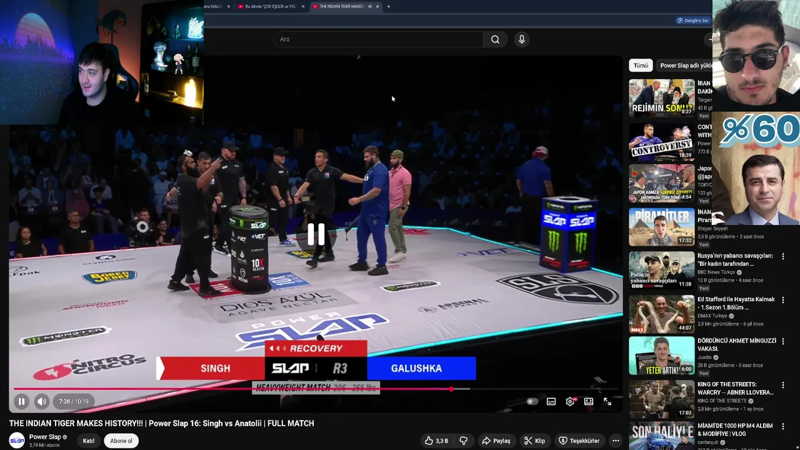
Task: Open the Putin'in yabancı savaşçıları thumbnail
Action: 661,270
